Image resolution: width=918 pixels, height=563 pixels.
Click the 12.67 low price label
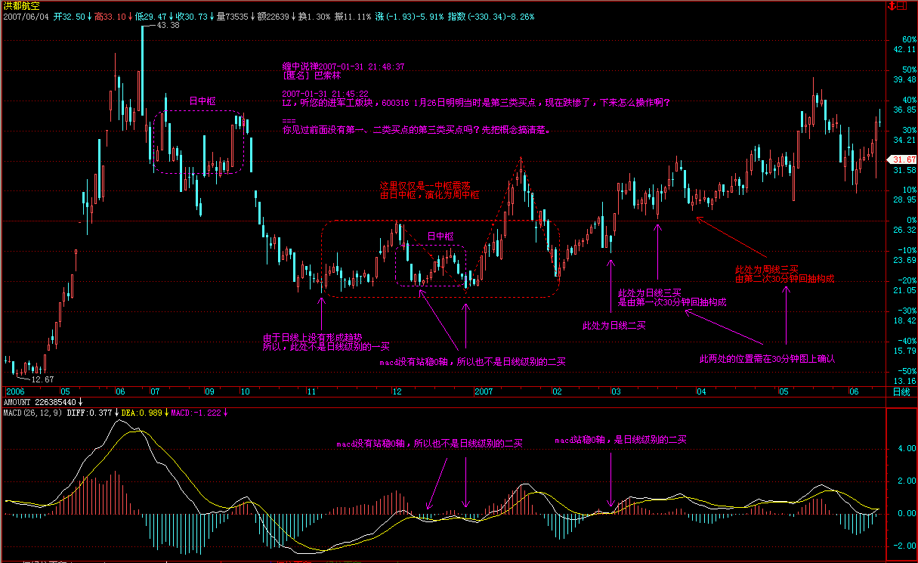tap(43, 379)
